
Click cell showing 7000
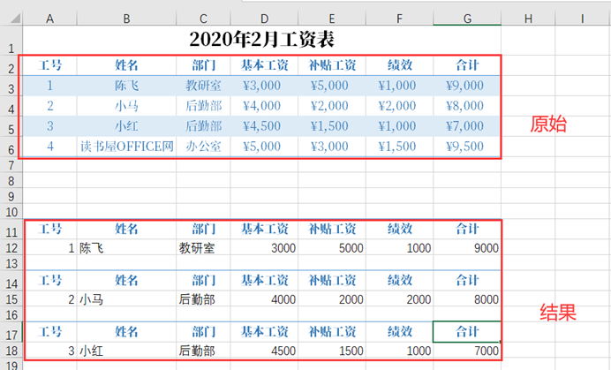coord(467,351)
